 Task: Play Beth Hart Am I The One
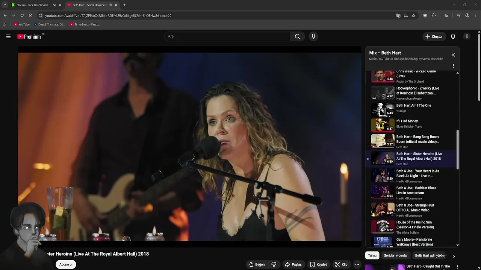(x=412, y=110)
